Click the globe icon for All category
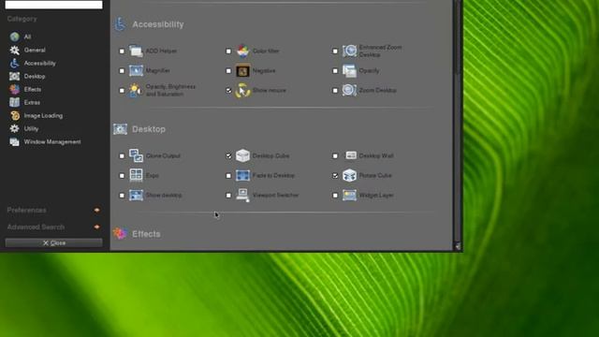Viewport: 599px width, 337px height. coord(15,37)
